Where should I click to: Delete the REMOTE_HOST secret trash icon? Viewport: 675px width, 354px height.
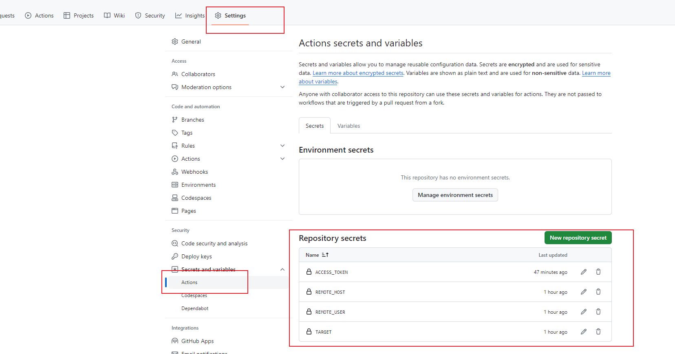tap(598, 292)
